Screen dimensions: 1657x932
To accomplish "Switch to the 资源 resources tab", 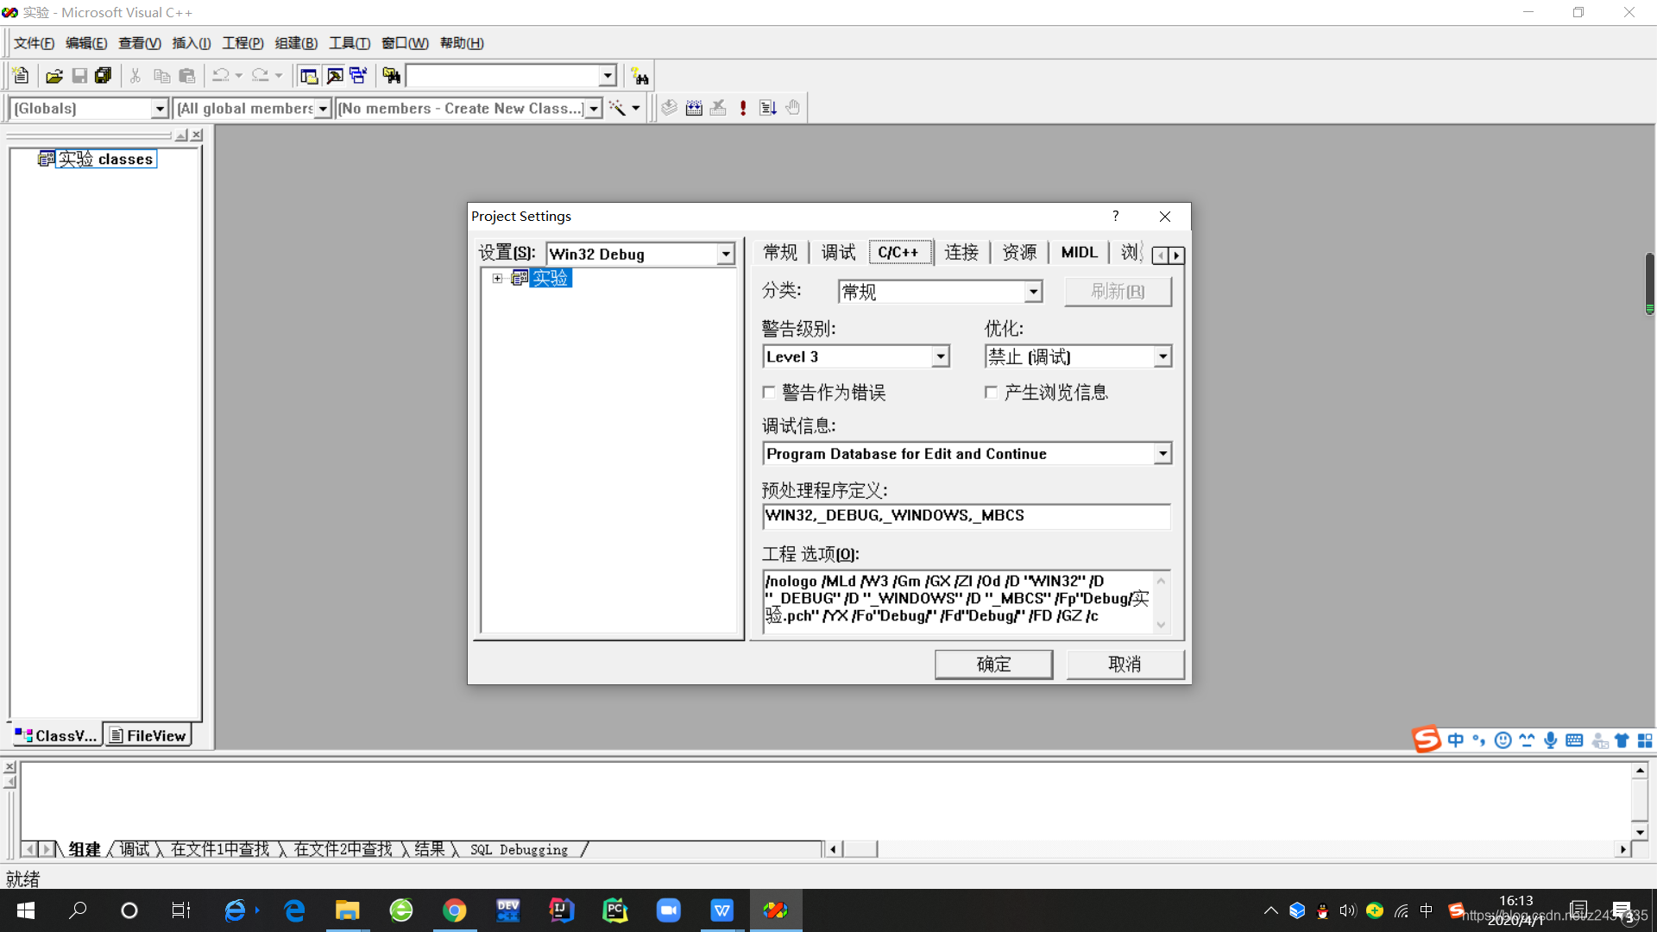I will point(1019,253).
